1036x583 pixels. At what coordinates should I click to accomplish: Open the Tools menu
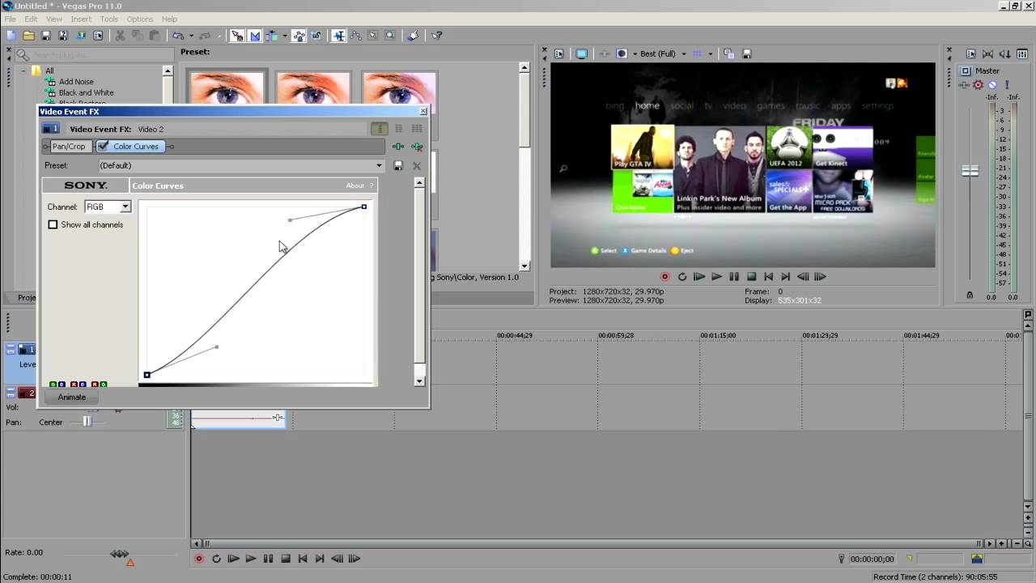pos(109,19)
